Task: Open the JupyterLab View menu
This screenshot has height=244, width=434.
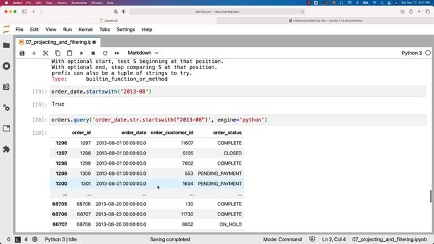Action: [51, 30]
